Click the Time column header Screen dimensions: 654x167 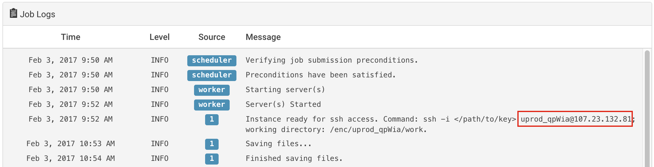pos(71,37)
